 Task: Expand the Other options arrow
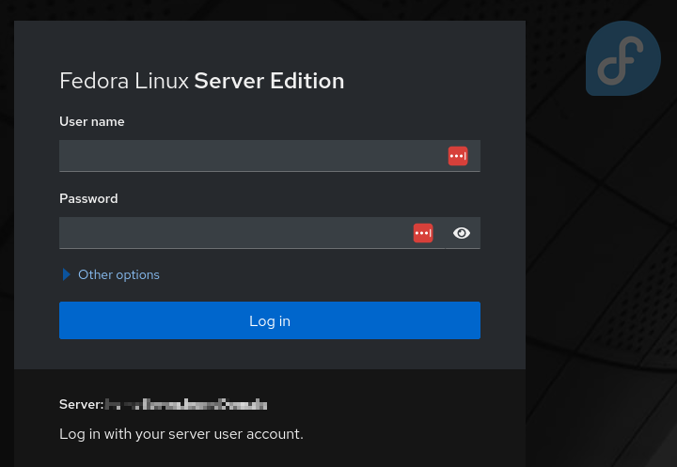[x=67, y=274]
